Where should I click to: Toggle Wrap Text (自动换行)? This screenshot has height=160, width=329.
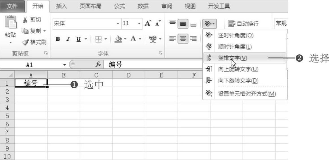click(x=243, y=24)
